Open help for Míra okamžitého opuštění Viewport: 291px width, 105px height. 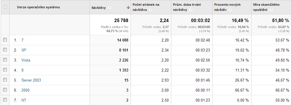(x=271, y=10)
